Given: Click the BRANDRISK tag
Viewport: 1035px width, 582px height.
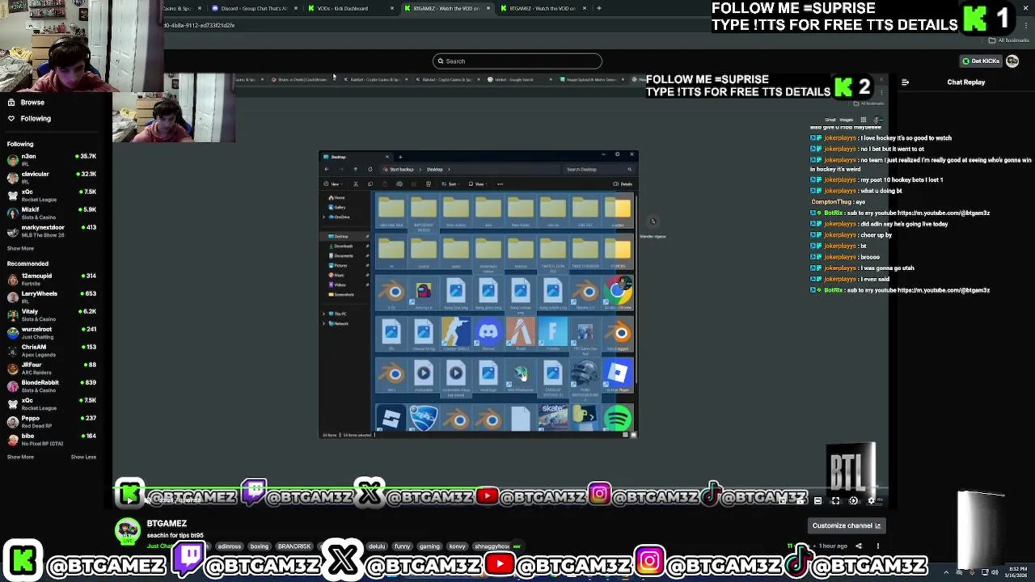Looking at the screenshot, I should pos(294,546).
